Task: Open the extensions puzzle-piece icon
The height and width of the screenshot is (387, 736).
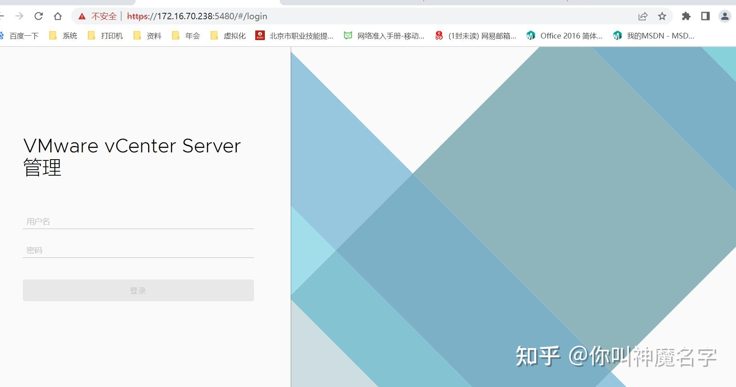Action: pyautogui.click(x=686, y=16)
